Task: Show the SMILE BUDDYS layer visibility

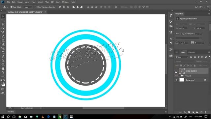Action: [176, 71]
